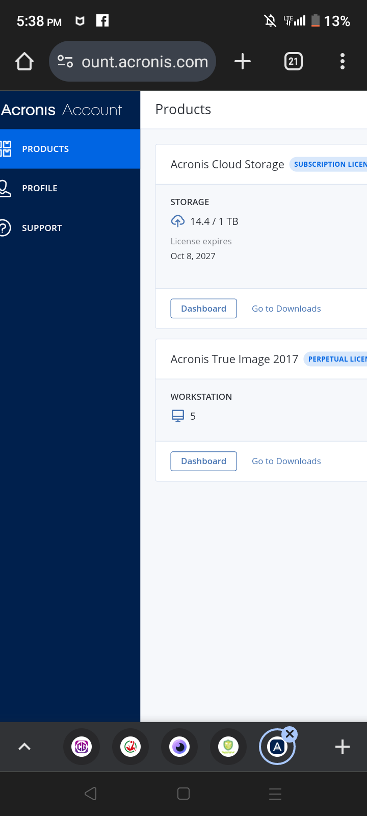Tap the 13% battery indicator

[x=330, y=21]
